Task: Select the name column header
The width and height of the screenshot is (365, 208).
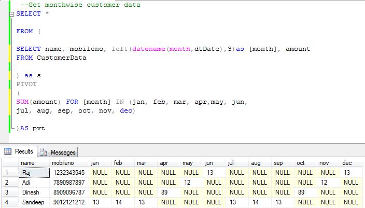Action: tap(34, 163)
